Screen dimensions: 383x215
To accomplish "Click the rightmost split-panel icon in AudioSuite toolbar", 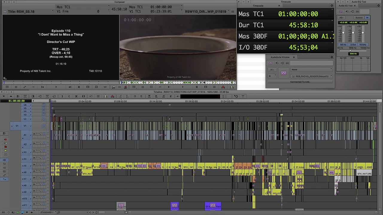I will coord(287,63).
